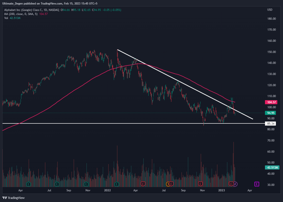Click the purple upcoming earnings E marker
The image size is (283, 202).
pos(257,184)
